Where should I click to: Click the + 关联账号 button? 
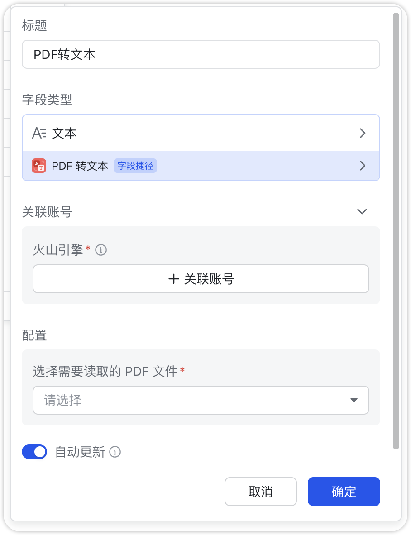[201, 279]
